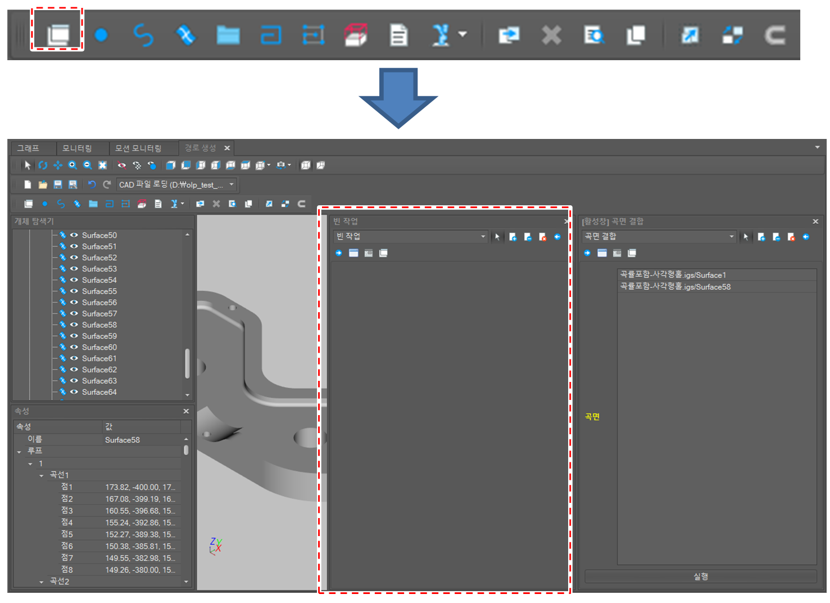The image size is (830, 603).
Task: Toggle visibility eye of Surface58
Action: tap(74, 325)
